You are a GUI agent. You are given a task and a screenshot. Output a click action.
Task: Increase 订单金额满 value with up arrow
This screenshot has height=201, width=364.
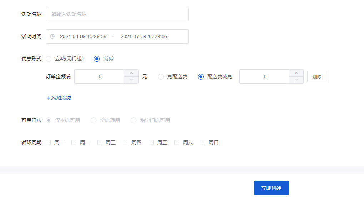(x=131, y=73)
